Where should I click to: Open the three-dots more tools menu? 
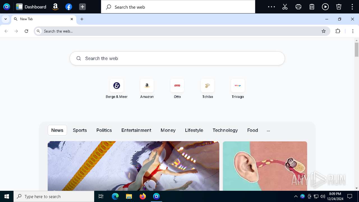271,7
